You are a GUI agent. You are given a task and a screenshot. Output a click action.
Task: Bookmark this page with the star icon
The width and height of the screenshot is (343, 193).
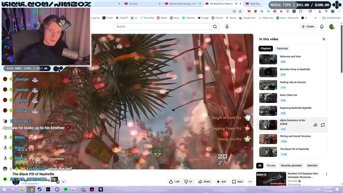point(240,11)
